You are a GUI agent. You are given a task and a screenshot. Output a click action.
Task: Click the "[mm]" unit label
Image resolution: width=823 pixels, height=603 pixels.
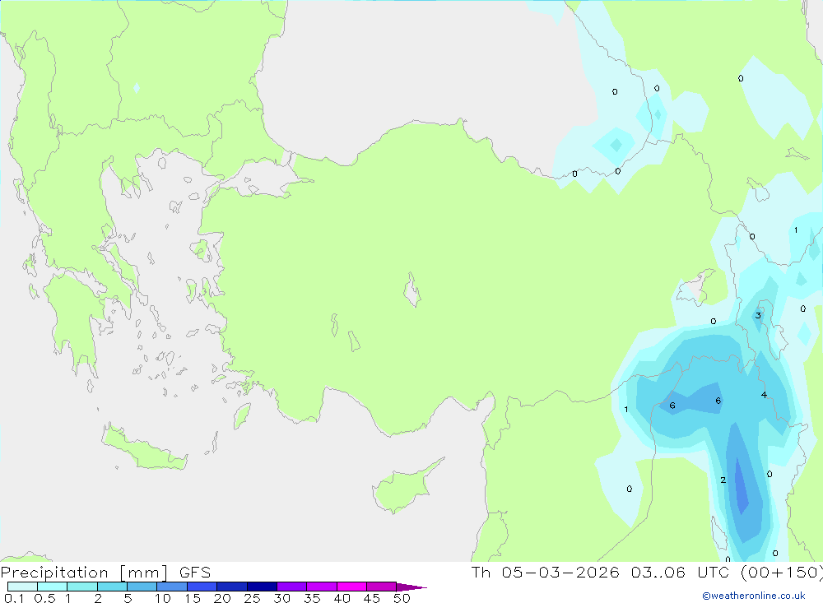144,573
